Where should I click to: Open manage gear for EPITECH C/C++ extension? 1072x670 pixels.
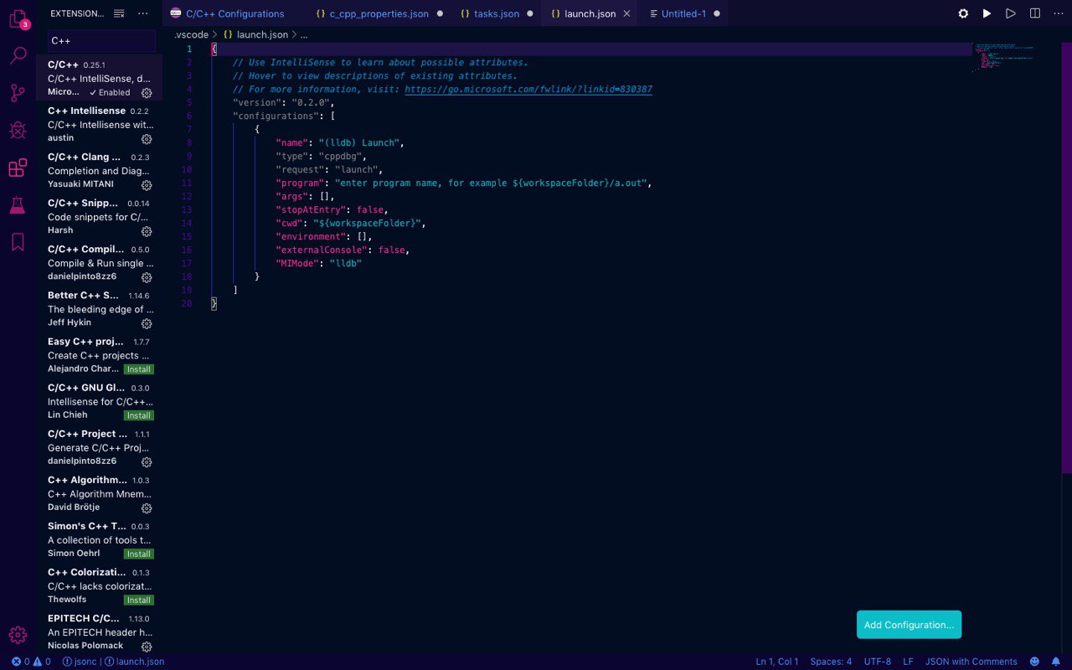(x=147, y=647)
